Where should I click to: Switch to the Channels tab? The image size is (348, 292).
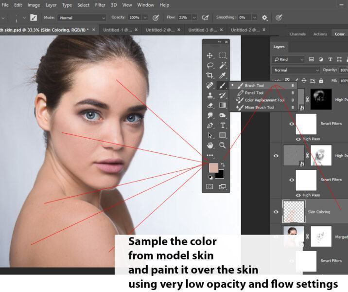pos(297,34)
